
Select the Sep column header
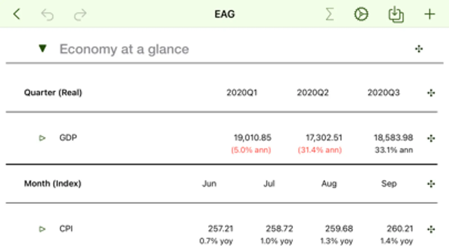389,184
